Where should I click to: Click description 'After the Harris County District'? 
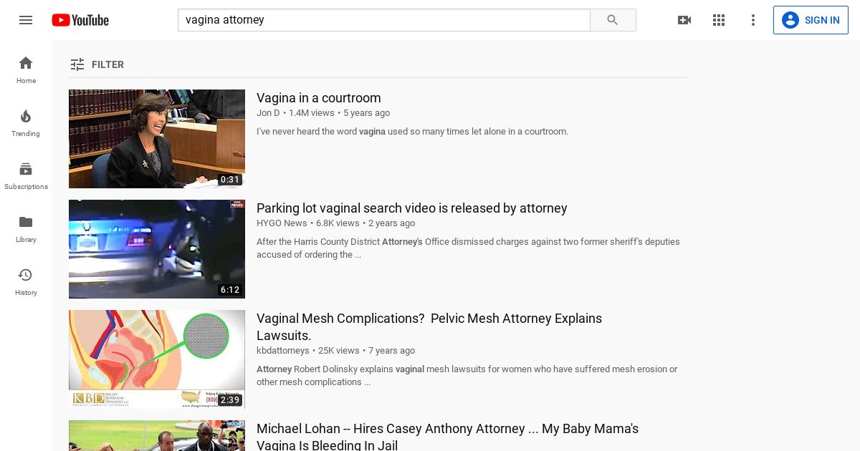468,248
